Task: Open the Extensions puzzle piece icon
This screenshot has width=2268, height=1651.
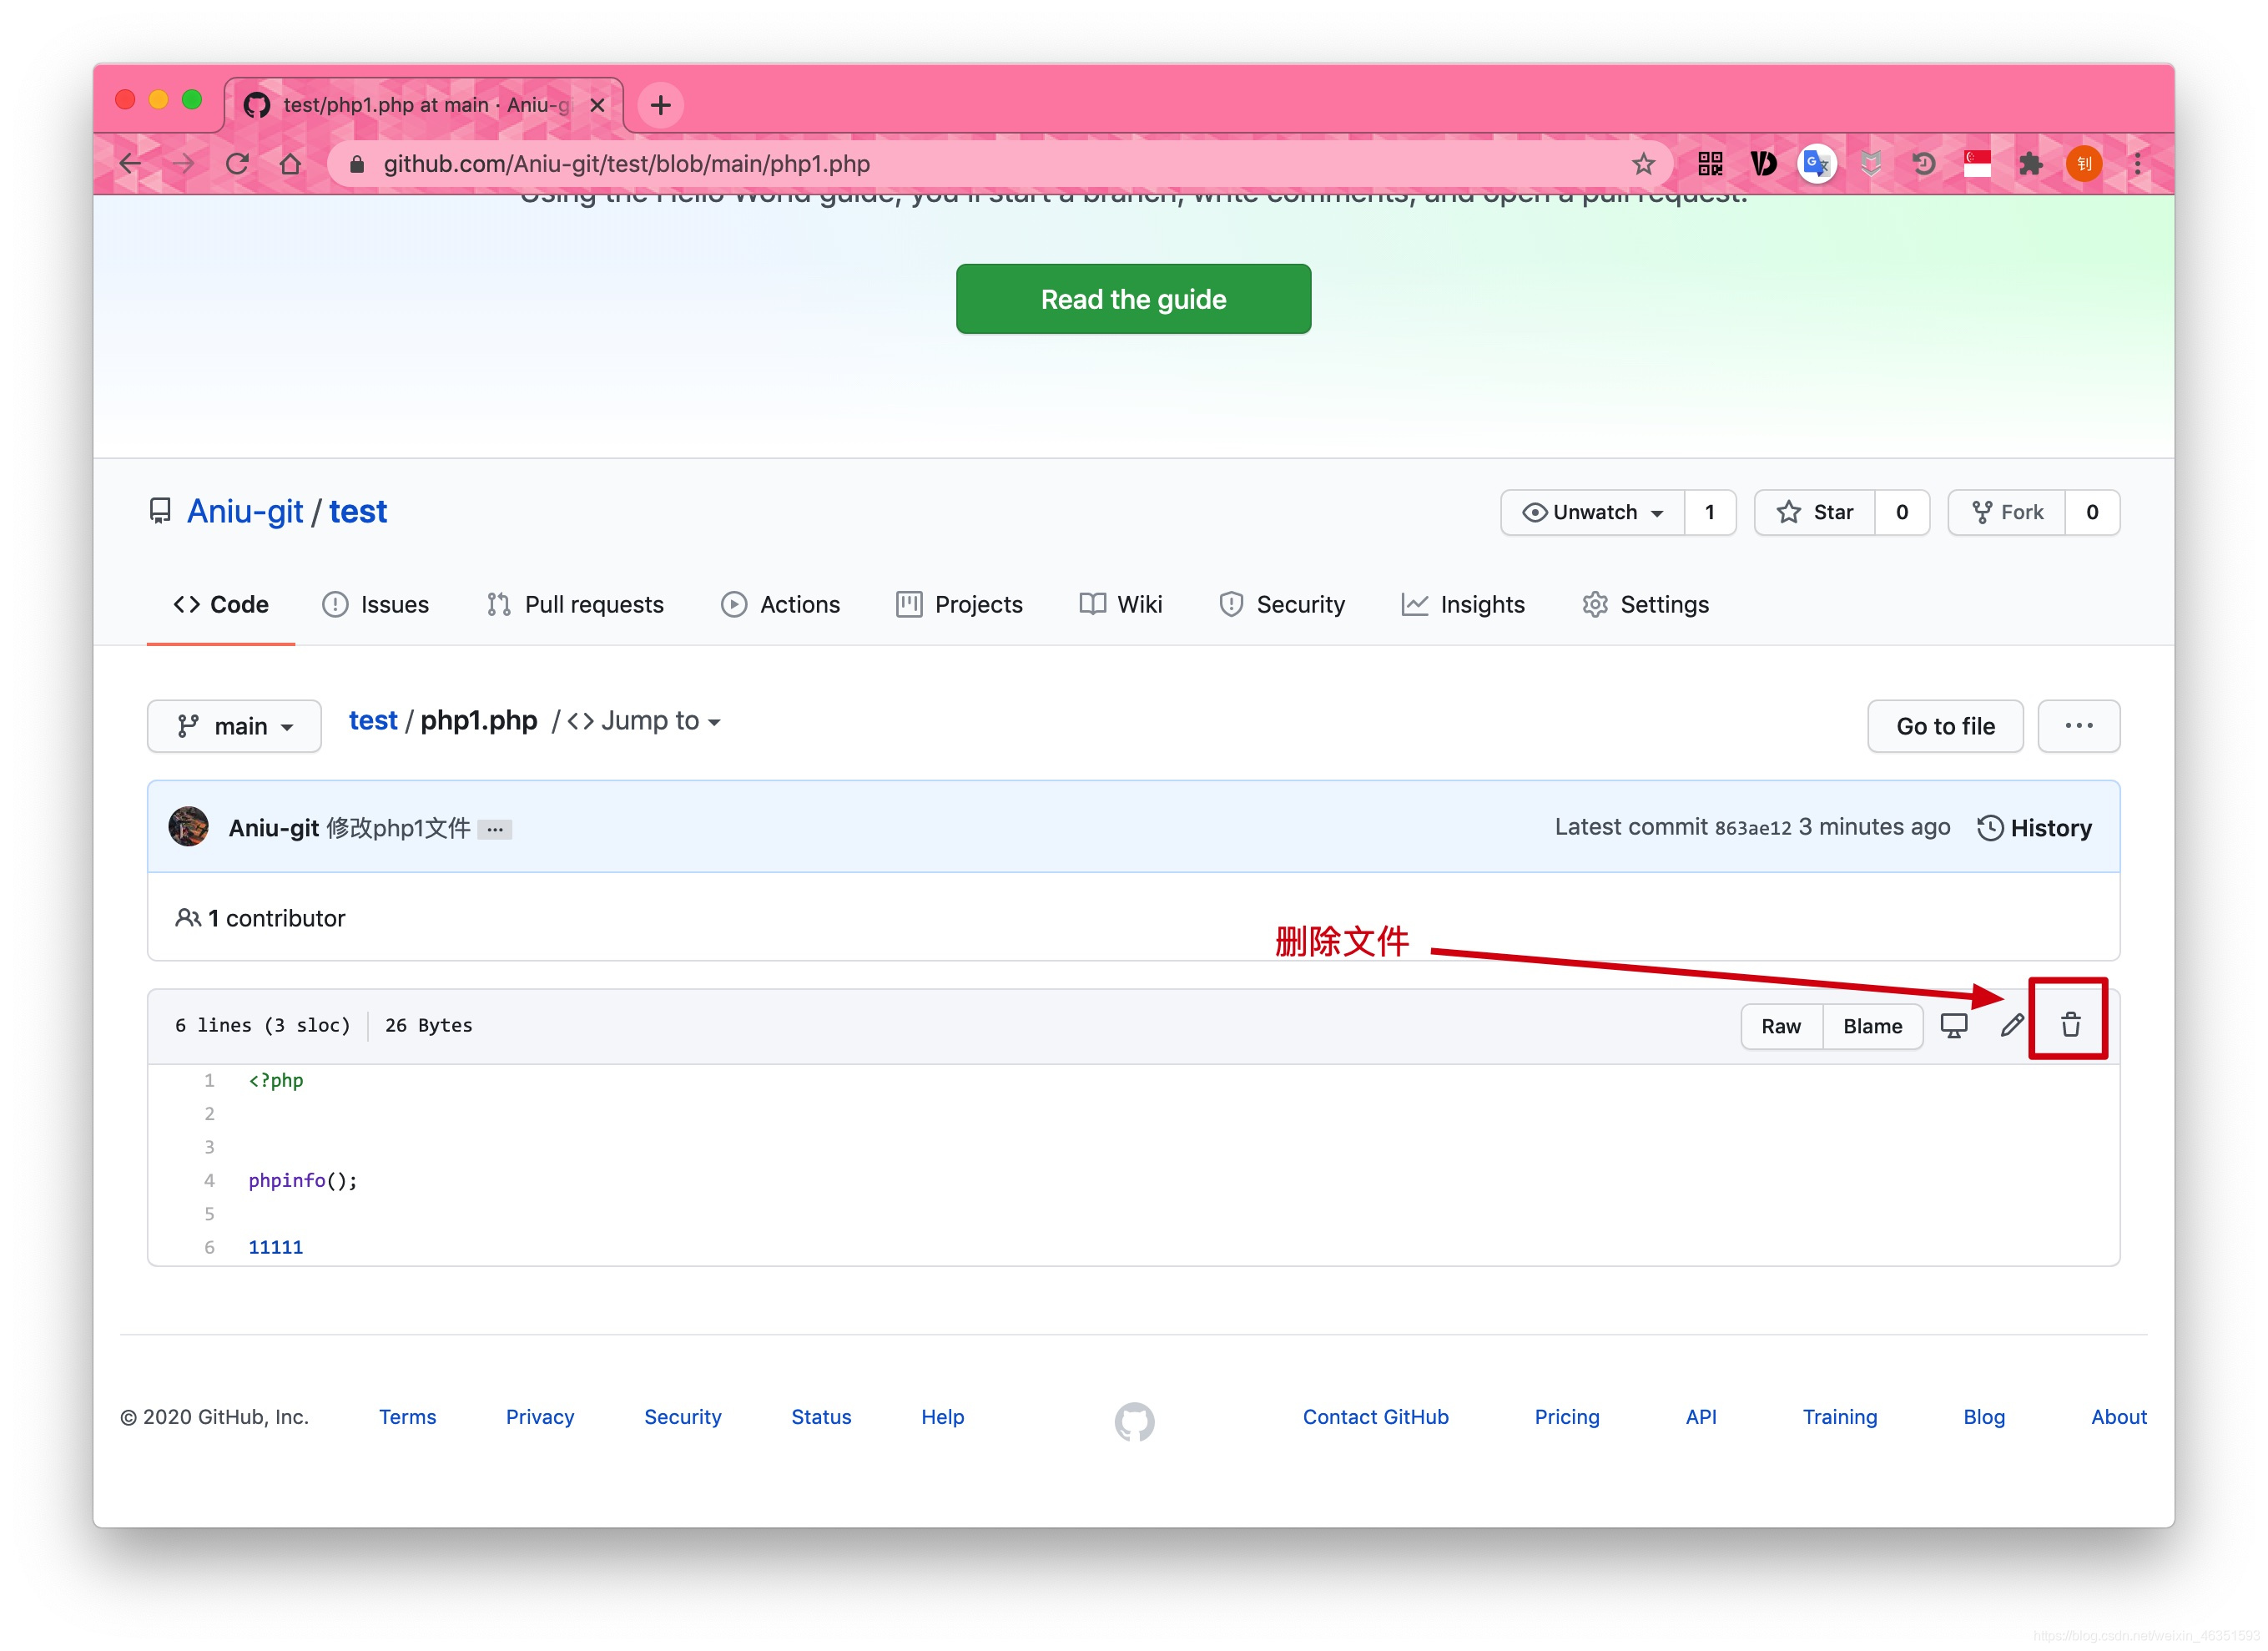Action: tap(2029, 164)
